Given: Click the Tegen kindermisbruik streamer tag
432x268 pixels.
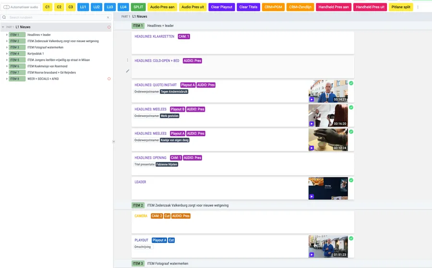Looking at the screenshot, I should (174, 92).
